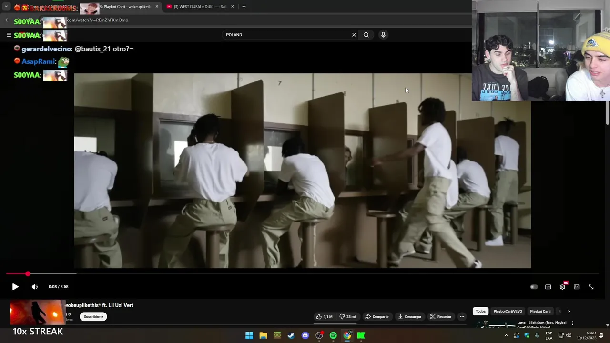Image resolution: width=610 pixels, height=343 pixels.
Task: Switch to theater mode view
Action: point(577,287)
